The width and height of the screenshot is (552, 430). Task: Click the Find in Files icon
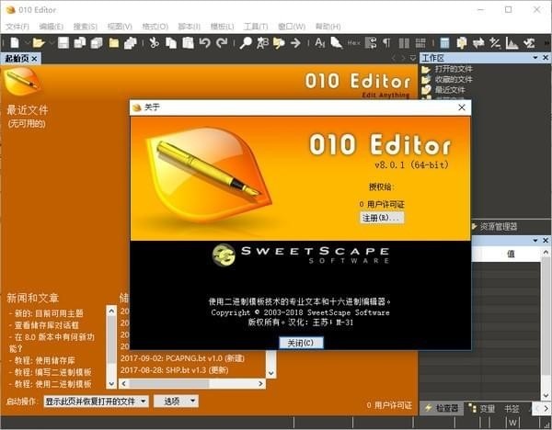pos(279,43)
